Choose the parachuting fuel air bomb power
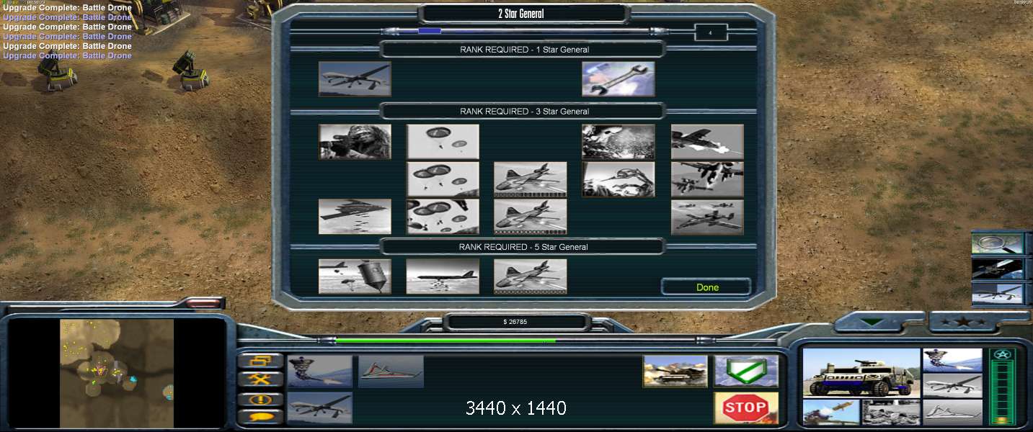 (x=355, y=276)
